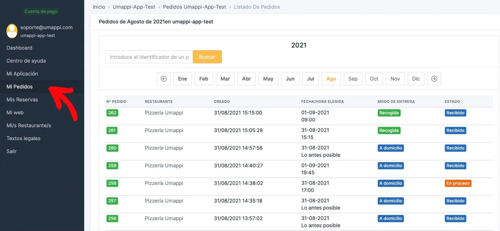Open order number 262 badge
This screenshot has height=231, width=500.
112,113
